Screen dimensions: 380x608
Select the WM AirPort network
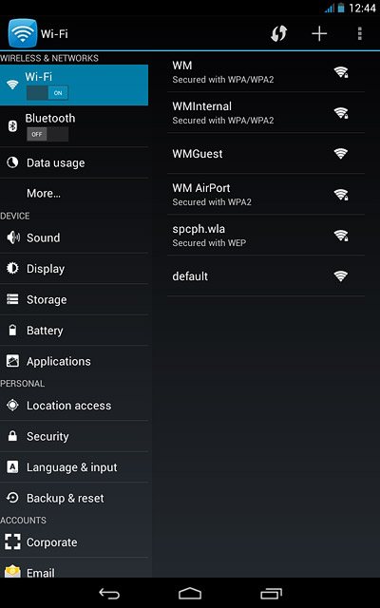[x=266, y=194]
